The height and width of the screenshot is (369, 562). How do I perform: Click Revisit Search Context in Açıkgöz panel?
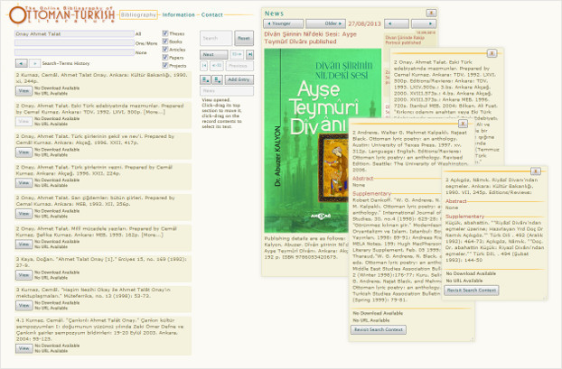click(472, 291)
